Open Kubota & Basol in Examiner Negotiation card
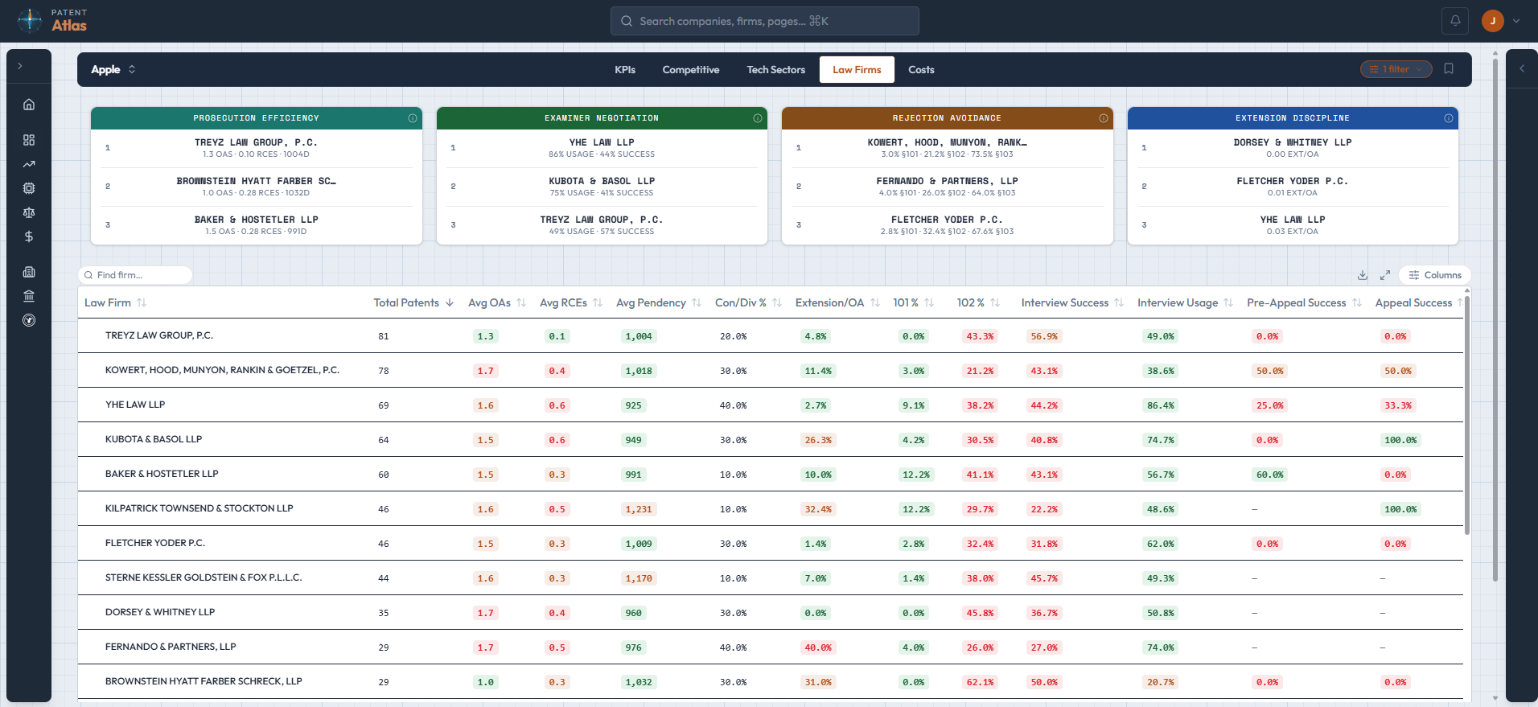Image resolution: width=1538 pixels, height=707 pixels. tap(602, 187)
